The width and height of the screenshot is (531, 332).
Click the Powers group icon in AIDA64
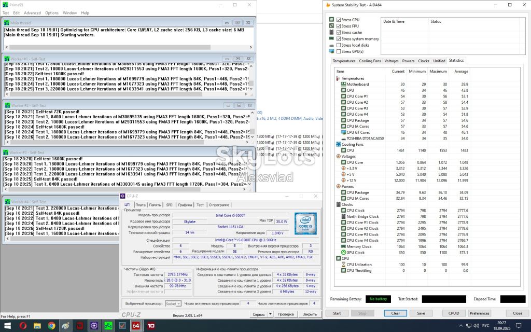pos(338,186)
